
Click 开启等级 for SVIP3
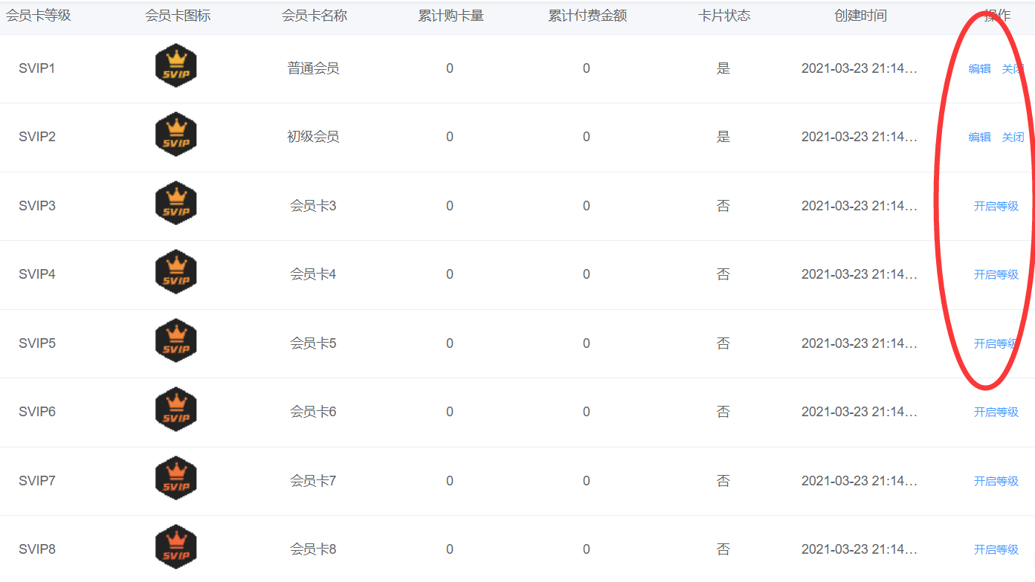[996, 206]
